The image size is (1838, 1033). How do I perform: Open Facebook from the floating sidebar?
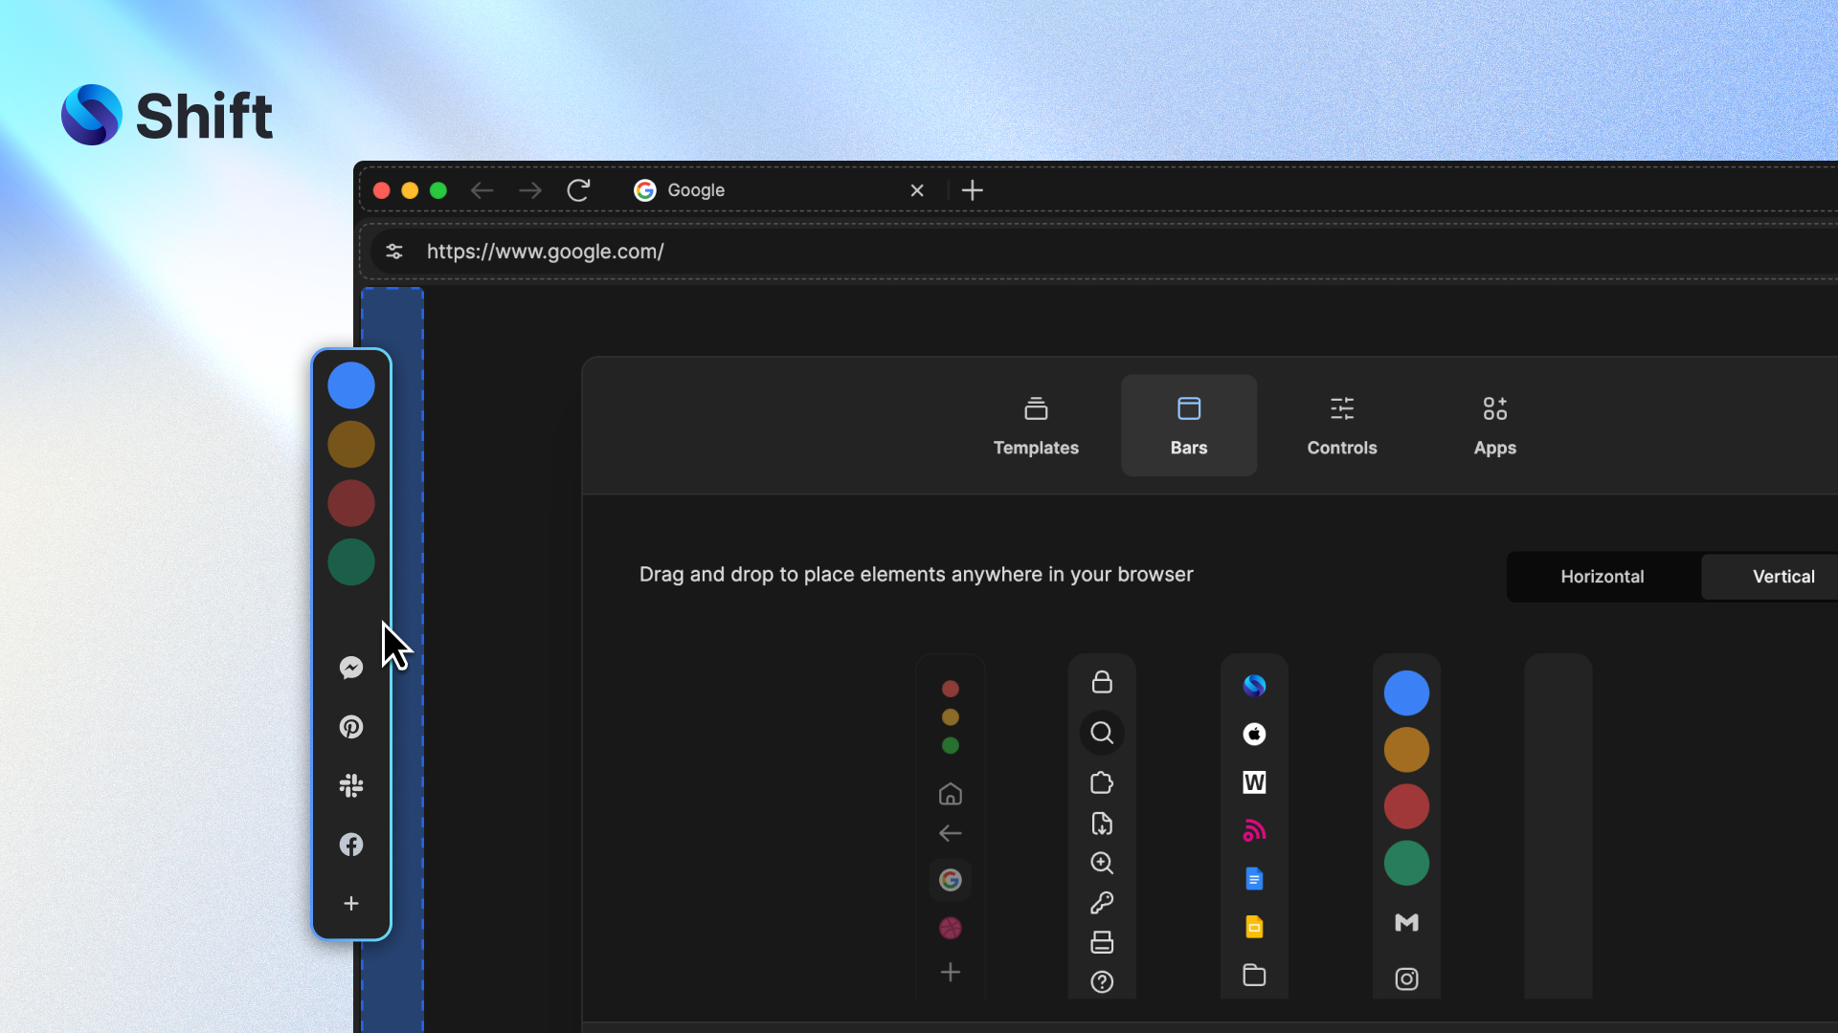(351, 845)
